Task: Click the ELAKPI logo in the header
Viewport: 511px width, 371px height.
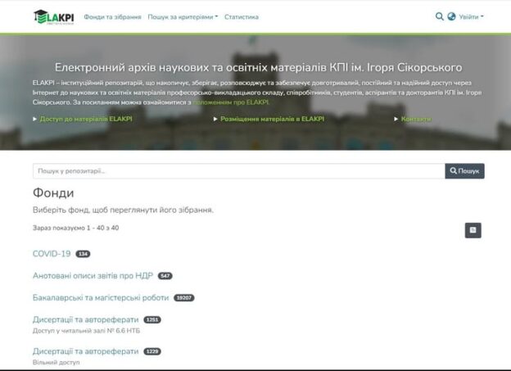Action: (53, 16)
